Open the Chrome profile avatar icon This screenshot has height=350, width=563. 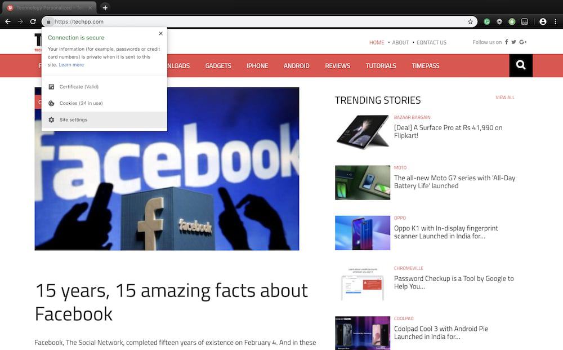[543, 21]
